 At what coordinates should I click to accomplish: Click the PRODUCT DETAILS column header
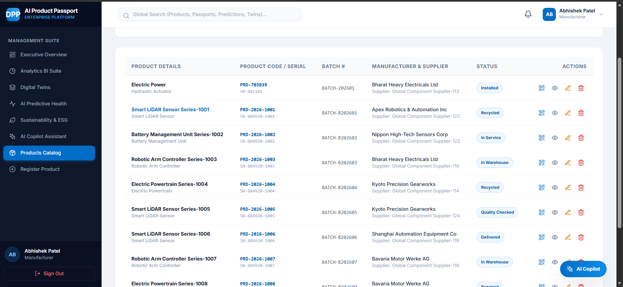(156, 66)
